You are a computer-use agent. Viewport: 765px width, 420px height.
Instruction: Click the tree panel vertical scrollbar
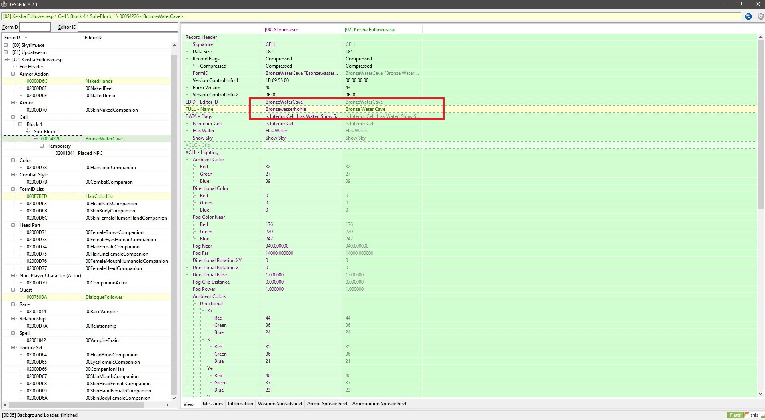174,221
